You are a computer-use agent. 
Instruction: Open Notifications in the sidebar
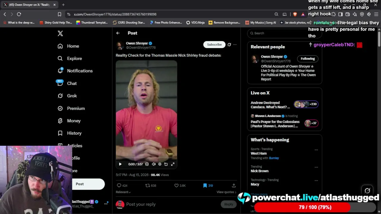[x=75, y=71]
